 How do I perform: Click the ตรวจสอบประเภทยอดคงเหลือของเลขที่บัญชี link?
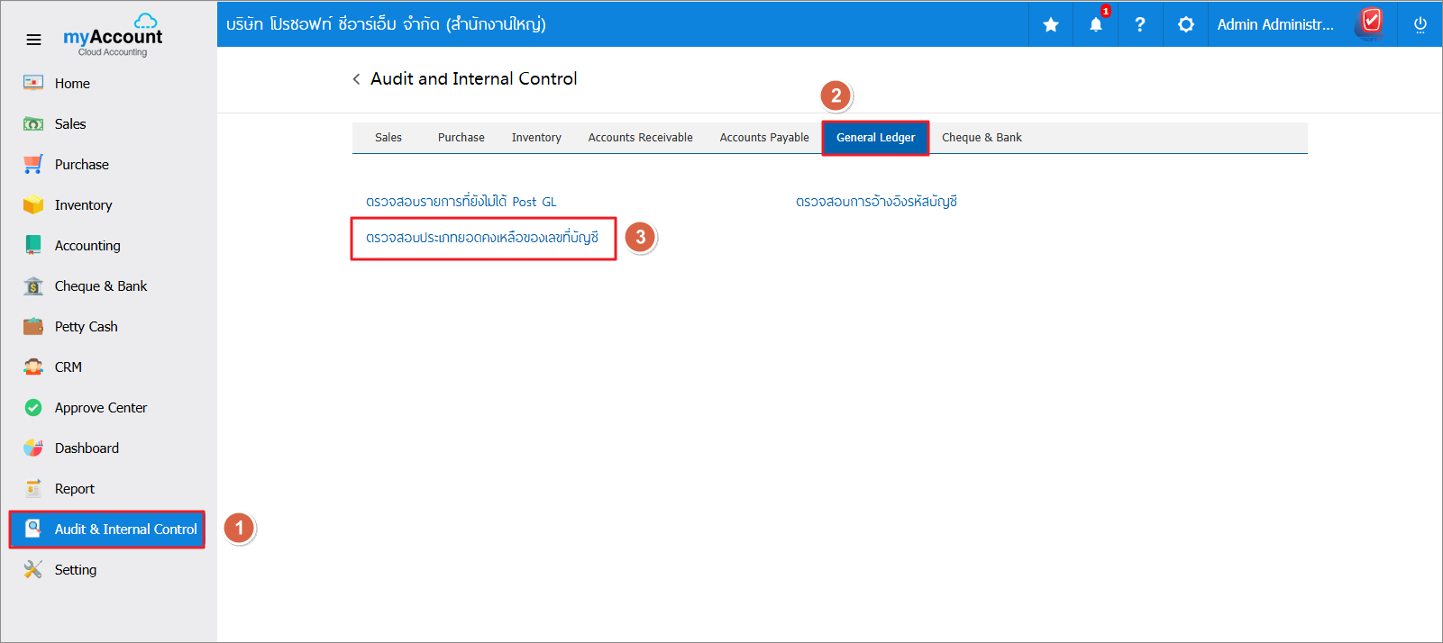482,238
